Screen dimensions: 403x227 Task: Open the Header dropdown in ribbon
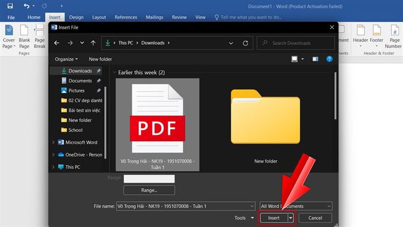point(360,36)
